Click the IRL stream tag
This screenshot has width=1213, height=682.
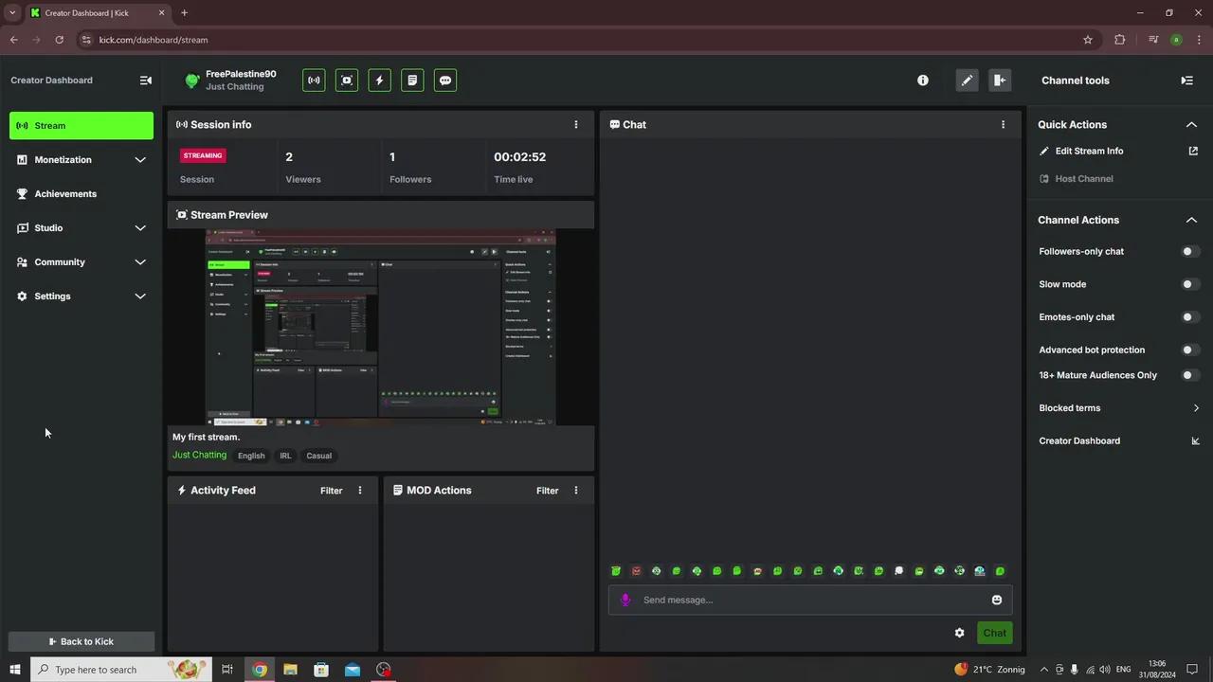[x=285, y=456]
